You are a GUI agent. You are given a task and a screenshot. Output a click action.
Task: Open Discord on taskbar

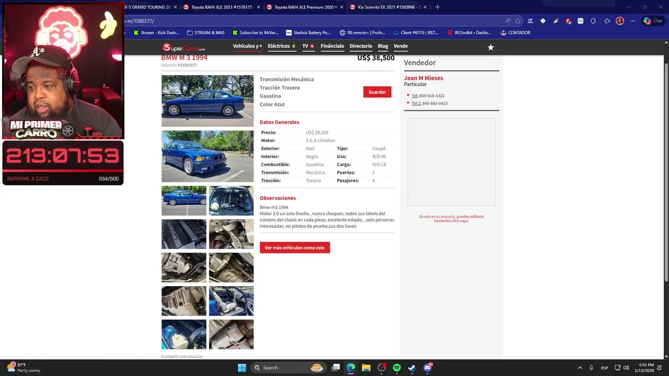click(x=428, y=368)
